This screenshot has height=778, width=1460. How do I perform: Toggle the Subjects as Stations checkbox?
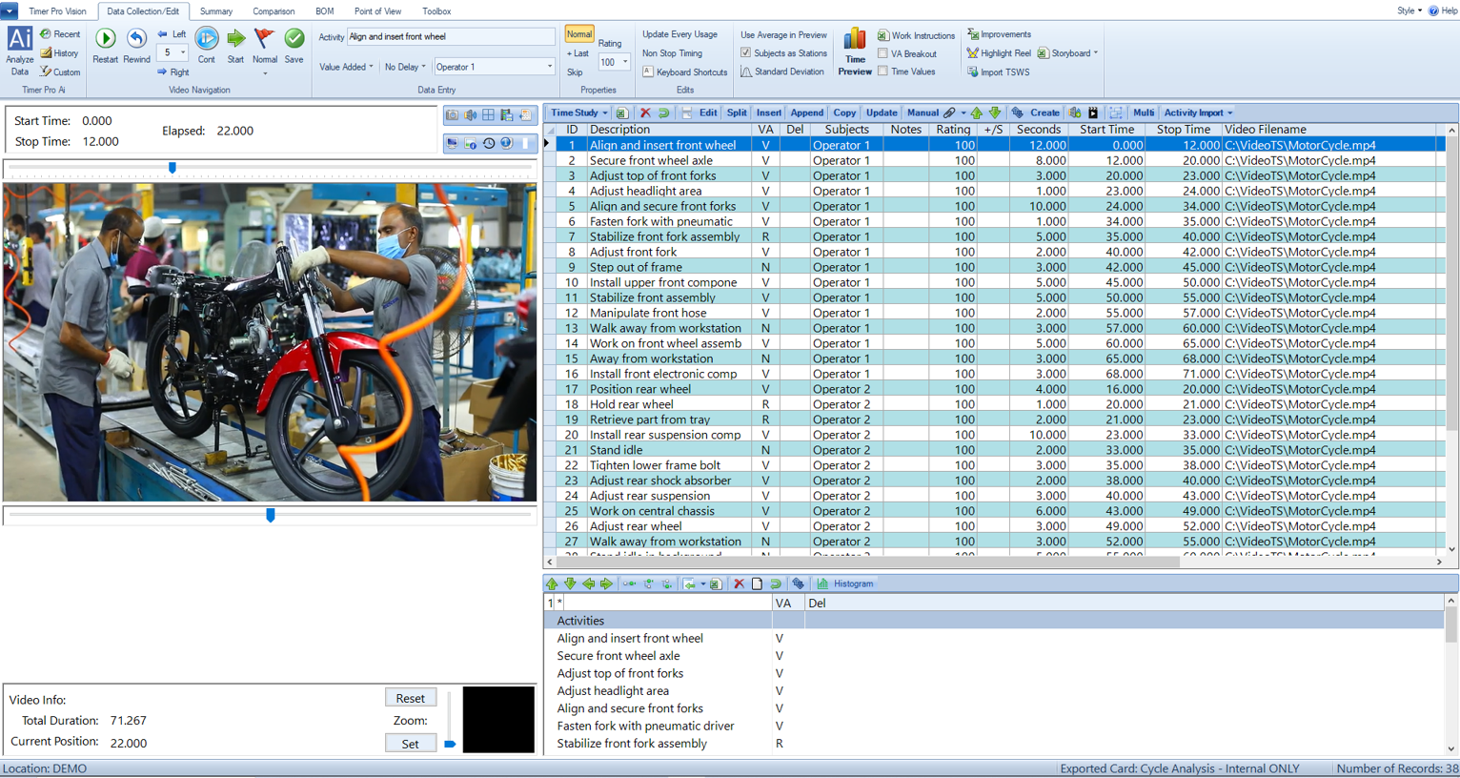[x=746, y=53]
